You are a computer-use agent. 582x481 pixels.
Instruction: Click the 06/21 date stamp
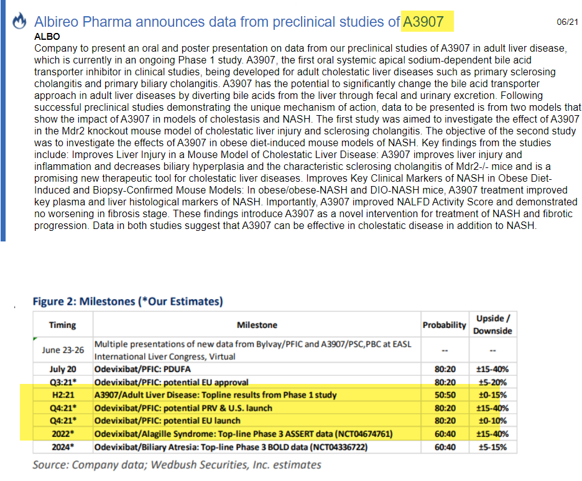point(568,22)
